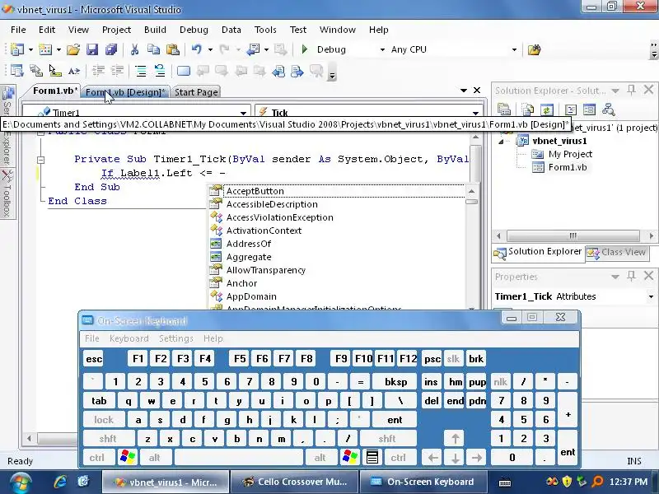Screen dimensions: 659x494
Task: Switch to the Start Page tab
Action: click(x=196, y=92)
